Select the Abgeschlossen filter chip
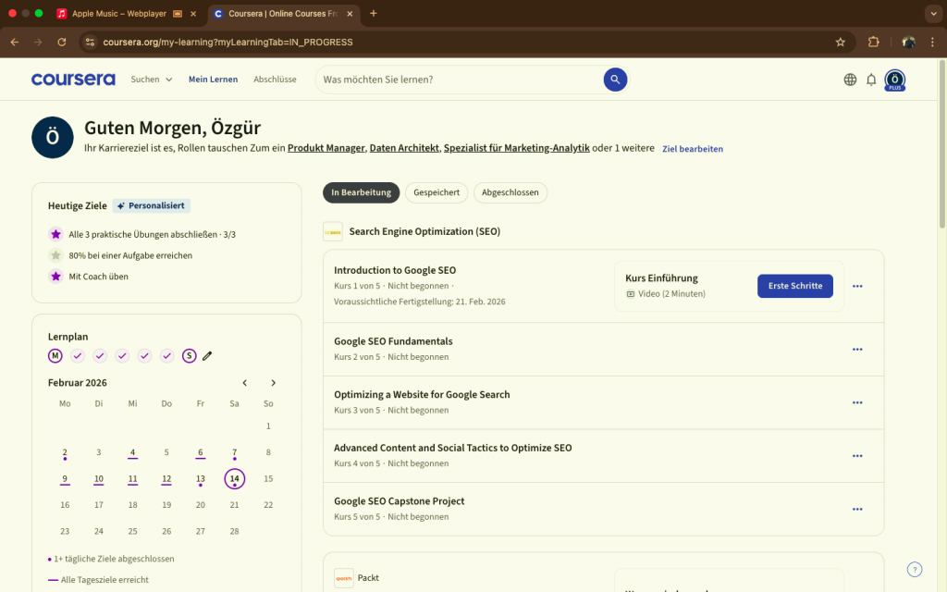 (510, 192)
